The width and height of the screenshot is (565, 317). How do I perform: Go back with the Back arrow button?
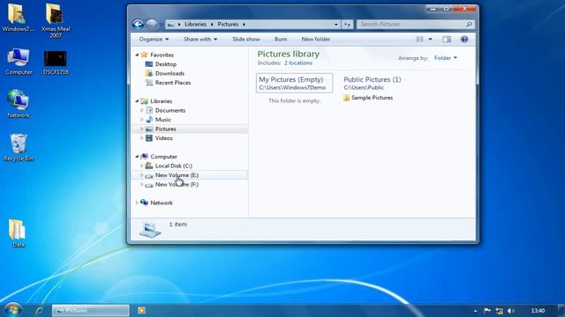click(x=138, y=25)
